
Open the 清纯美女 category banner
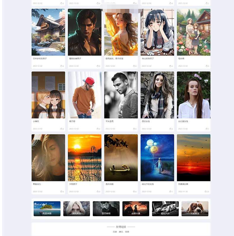pos(77,209)
